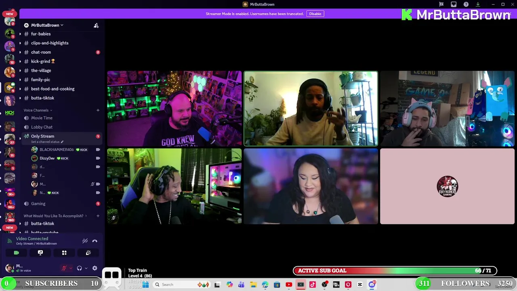This screenshot has height=291, width=517.
Task: Start screen sharing from voice panel
Action: click(x=40, y=253)
